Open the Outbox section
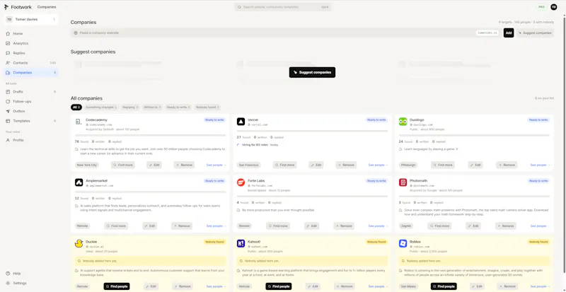Viewport: 566px width, 292px height. point(31,111)
